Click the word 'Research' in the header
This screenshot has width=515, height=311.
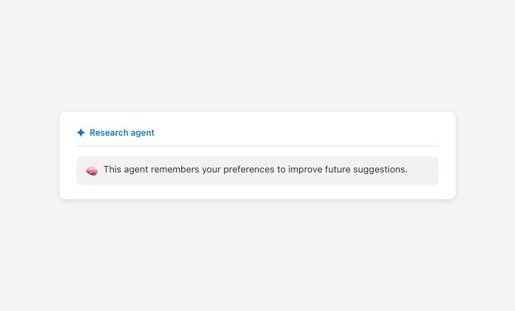[x=108, y=133]
